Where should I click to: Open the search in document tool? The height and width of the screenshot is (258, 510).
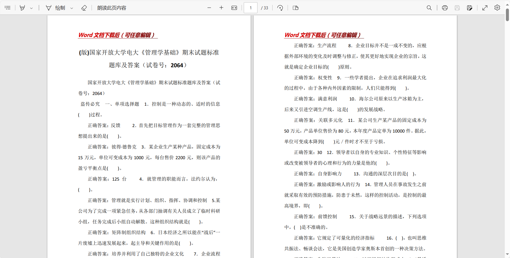pyautogui.click(x=429, y=8)
